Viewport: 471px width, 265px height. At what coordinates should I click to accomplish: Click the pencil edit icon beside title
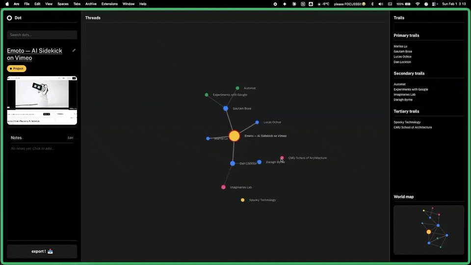point(74,50)
